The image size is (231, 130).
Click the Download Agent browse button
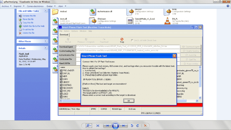tap(191, 47)
